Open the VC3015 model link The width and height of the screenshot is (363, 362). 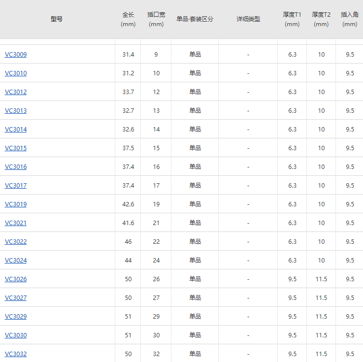click(16, 148)
